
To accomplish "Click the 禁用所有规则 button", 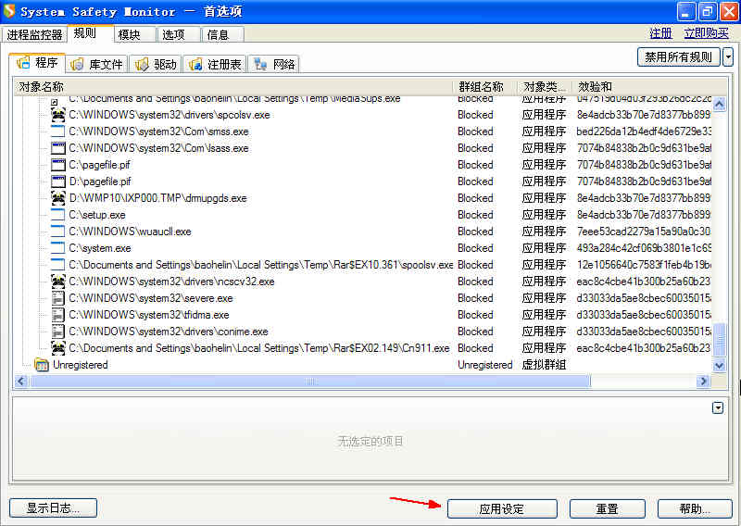I will click(678, 57).
